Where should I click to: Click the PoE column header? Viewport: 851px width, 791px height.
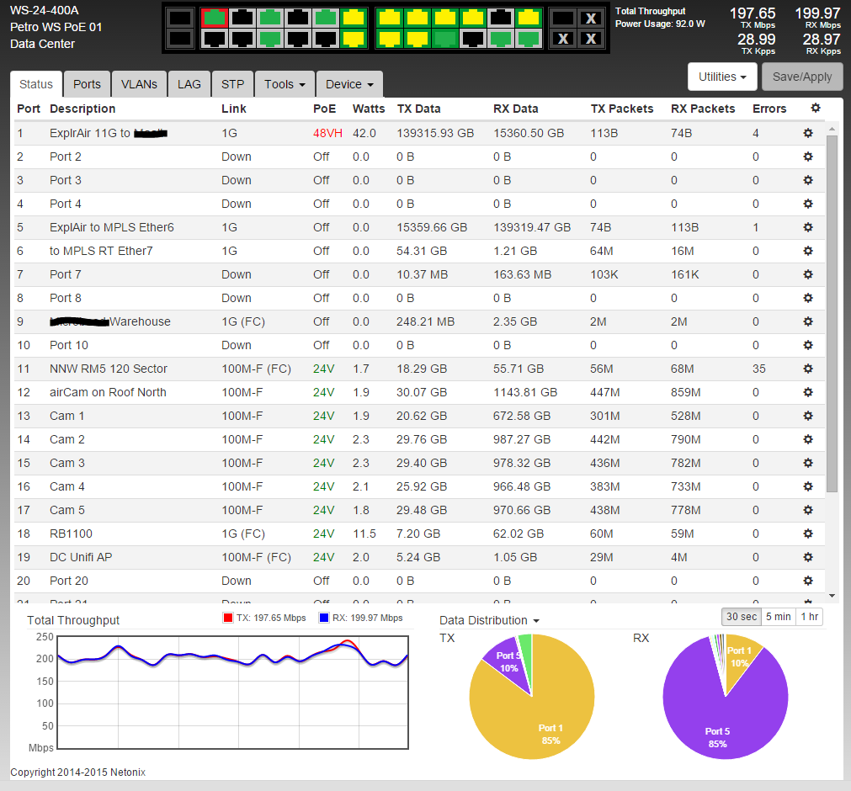click(324, 109)
